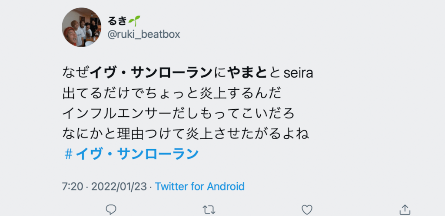Like the tweet with the heart icon
This screenshot has height=216, width=445.
307,210
